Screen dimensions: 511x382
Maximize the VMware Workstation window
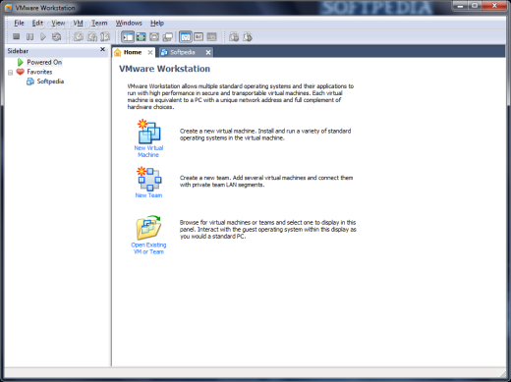tap(475, 6)
